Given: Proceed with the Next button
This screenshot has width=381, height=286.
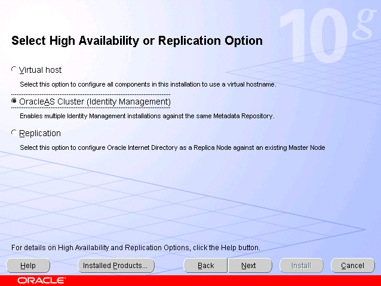Looking at the screenshot, I should click(250, 265).
